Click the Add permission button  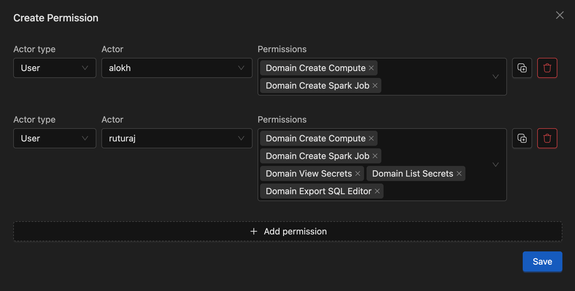(x=287, y=231)
